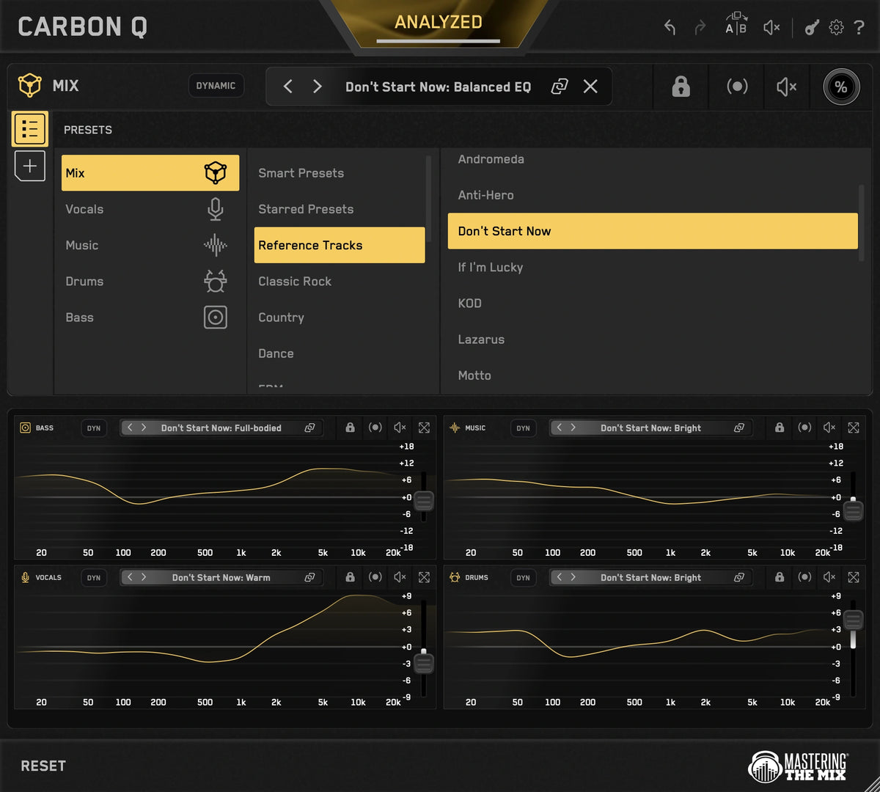The height and width of the screenshot is (792, 880).
Task: Click the percent amount knob in Mix row
Action: pos(840,87)
